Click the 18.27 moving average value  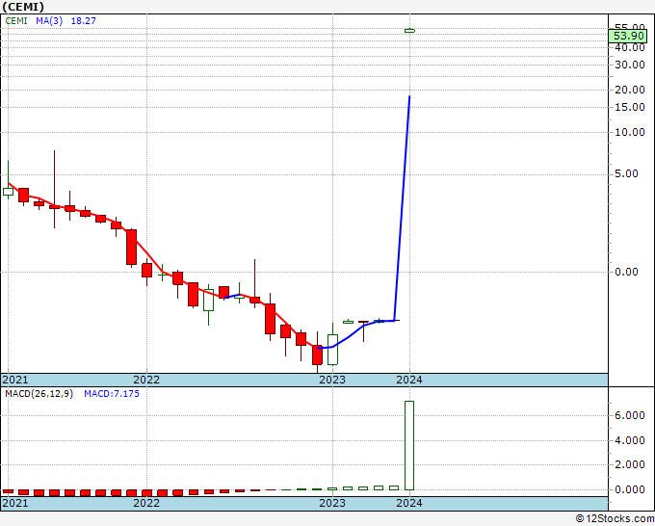tap(84, 20)
